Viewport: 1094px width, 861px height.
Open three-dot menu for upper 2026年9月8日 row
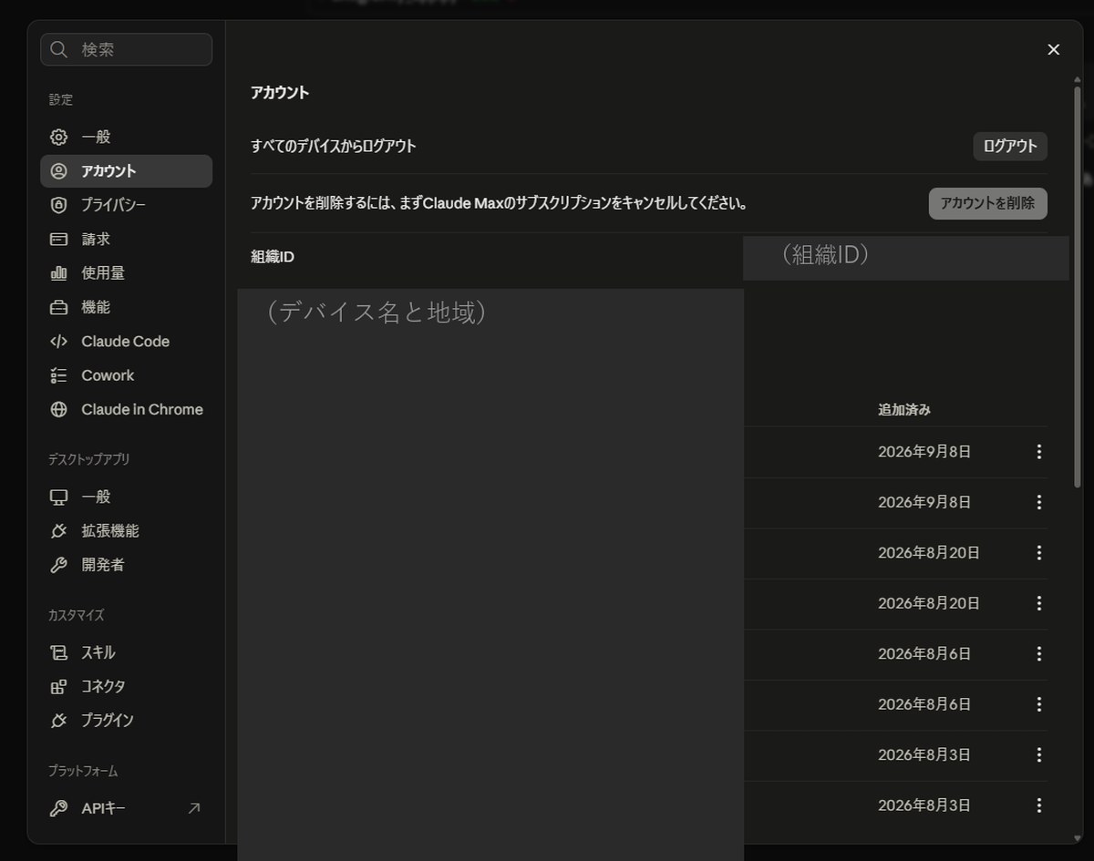(1038, 452)
